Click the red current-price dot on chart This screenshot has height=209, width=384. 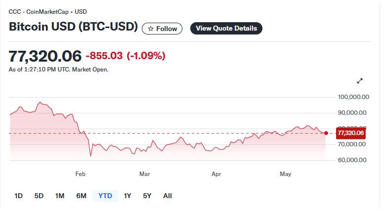coord(326,133)
